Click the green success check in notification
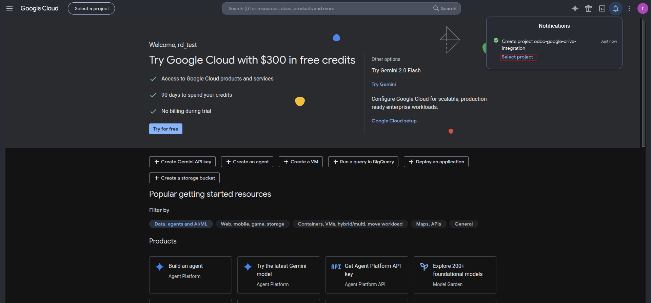This screenshot has width=651, height=303. coord(496,40)
